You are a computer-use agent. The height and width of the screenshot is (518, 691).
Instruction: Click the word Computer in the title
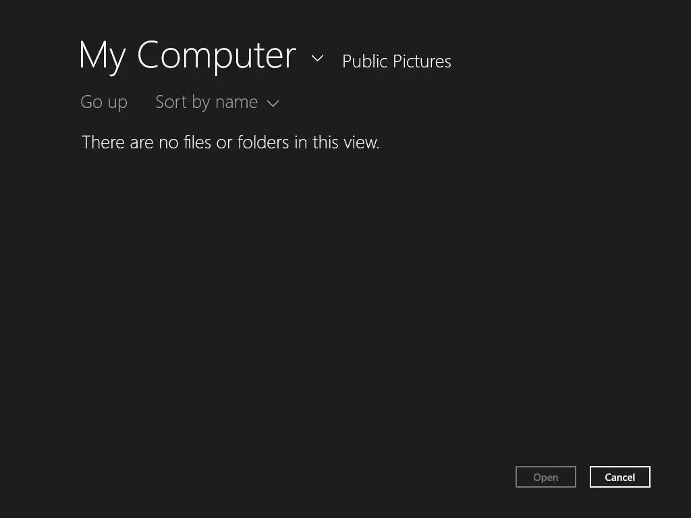tap(217, 56)
